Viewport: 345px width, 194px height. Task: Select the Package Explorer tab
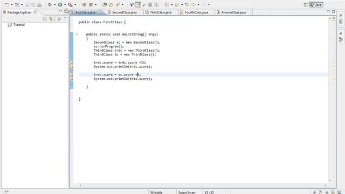pyautogui.click(x=19, y=12)
